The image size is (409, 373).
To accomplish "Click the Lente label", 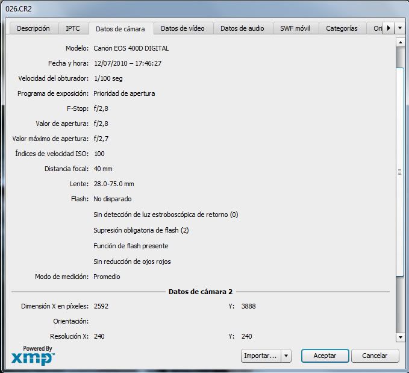I will [x=79, y=184].
